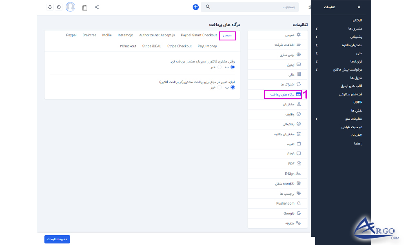Select the PDF settings icon
This screenshot has height=245, width=408.
[299, 163]
